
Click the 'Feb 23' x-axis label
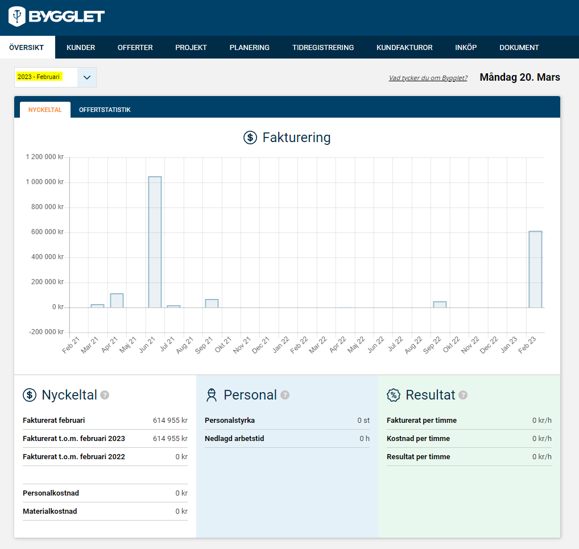coord(527,345)
